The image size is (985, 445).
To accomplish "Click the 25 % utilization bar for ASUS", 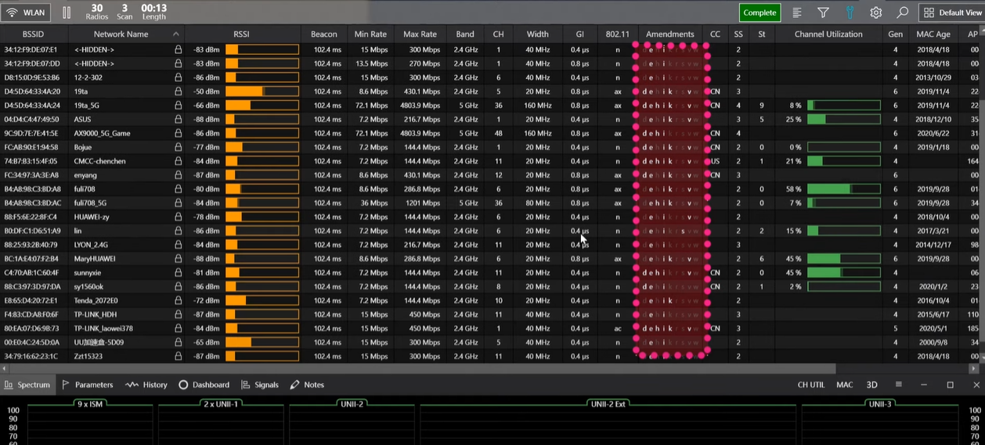I will click(x=843, y=120).
